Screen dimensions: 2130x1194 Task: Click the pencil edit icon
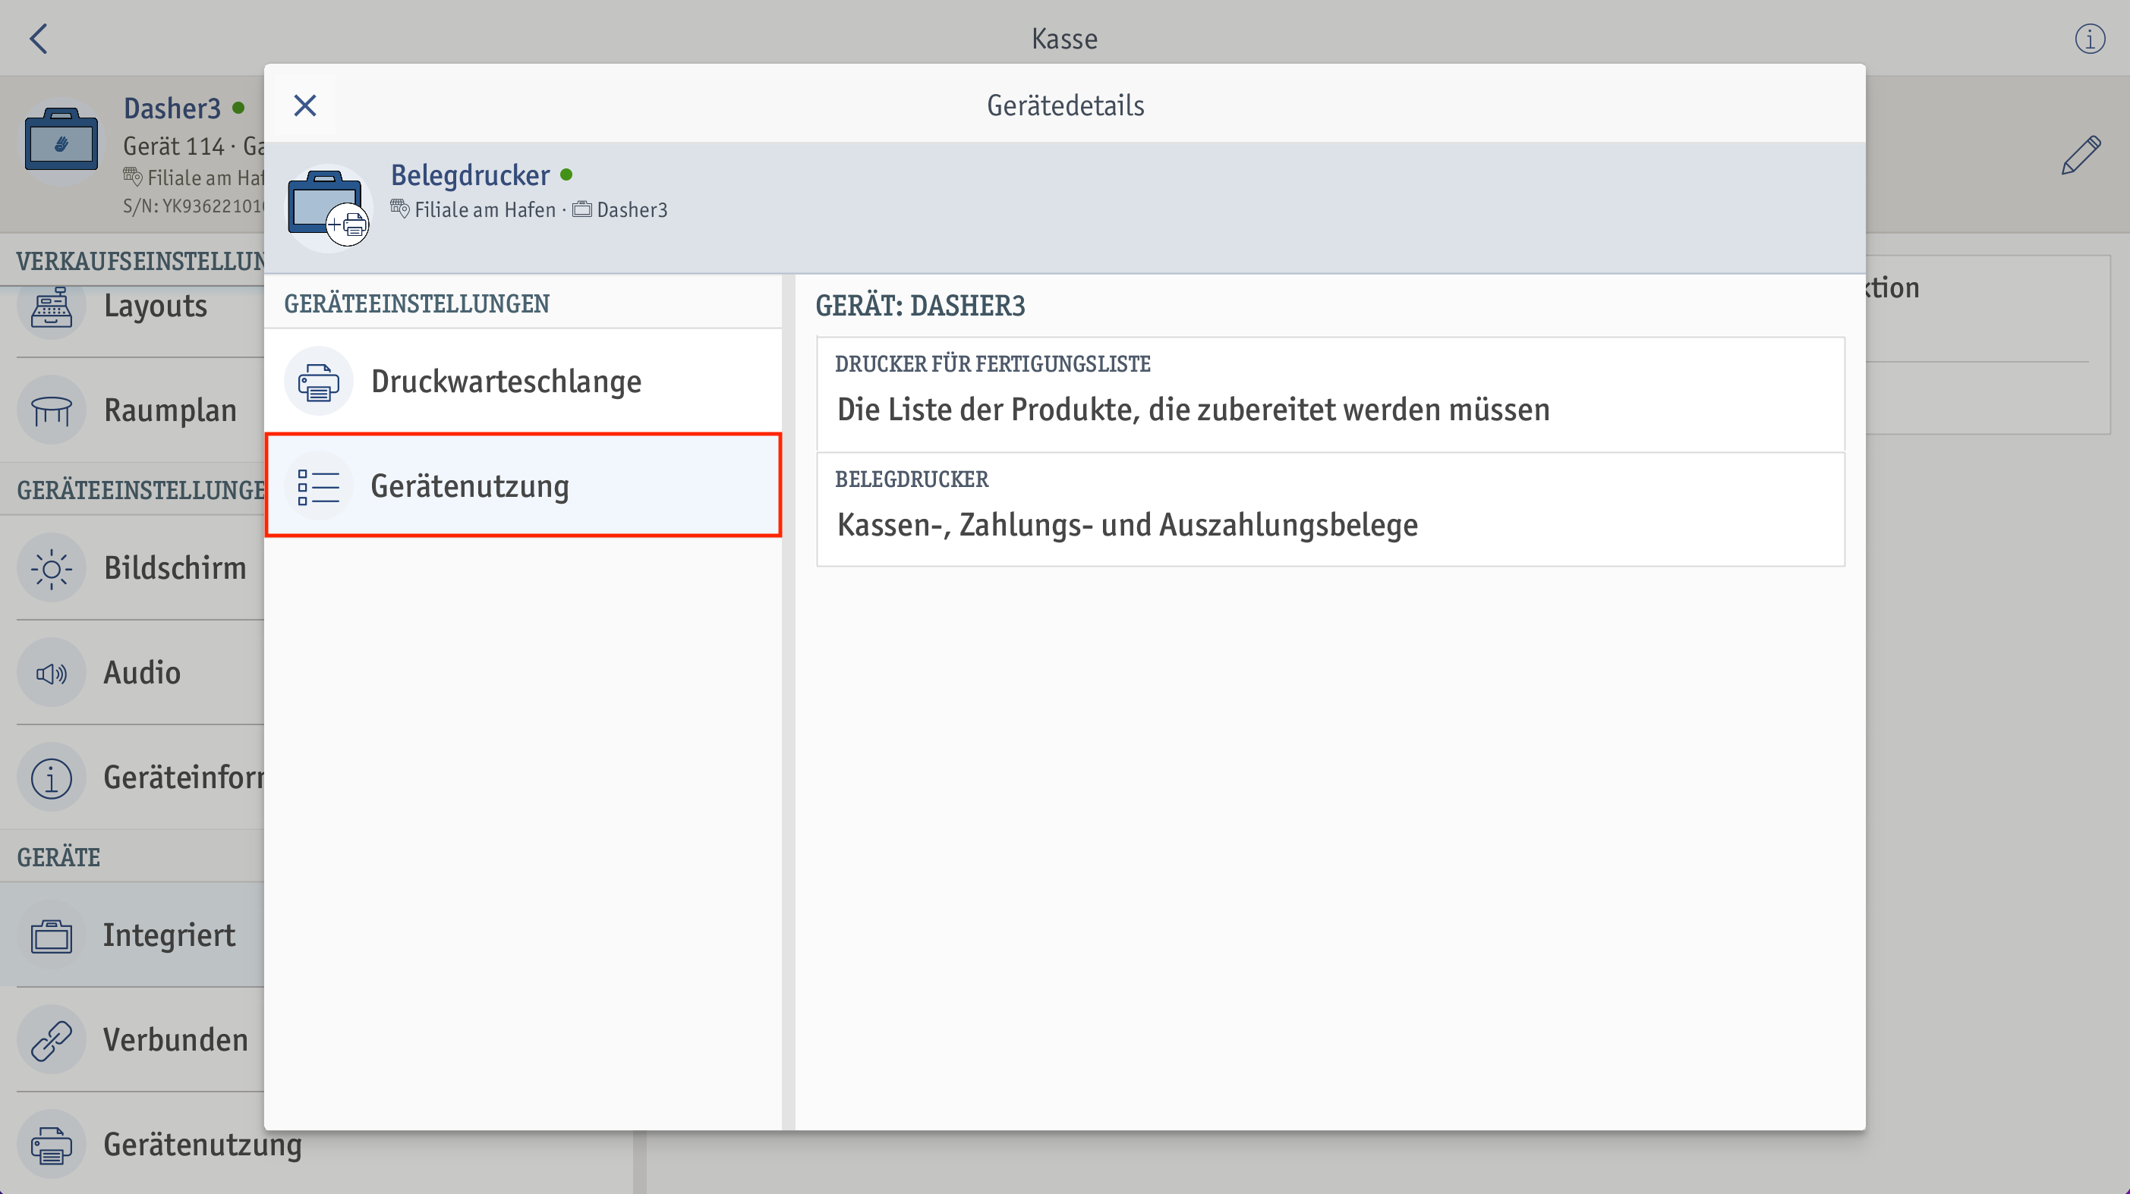2081,155
